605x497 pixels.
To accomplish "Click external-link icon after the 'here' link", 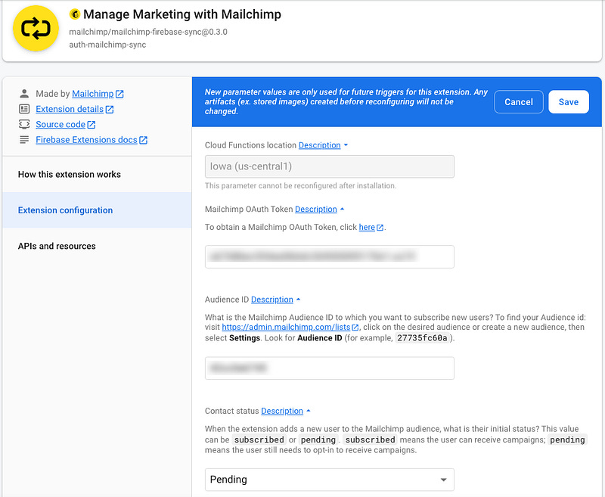I will pyautogui.click(x=380, y=228).
